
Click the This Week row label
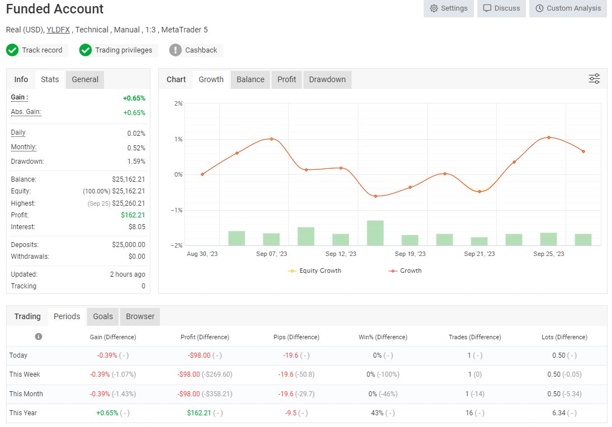(x=25, y=374)
